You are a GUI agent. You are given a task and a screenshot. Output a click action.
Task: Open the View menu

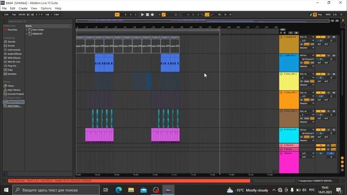34,9
